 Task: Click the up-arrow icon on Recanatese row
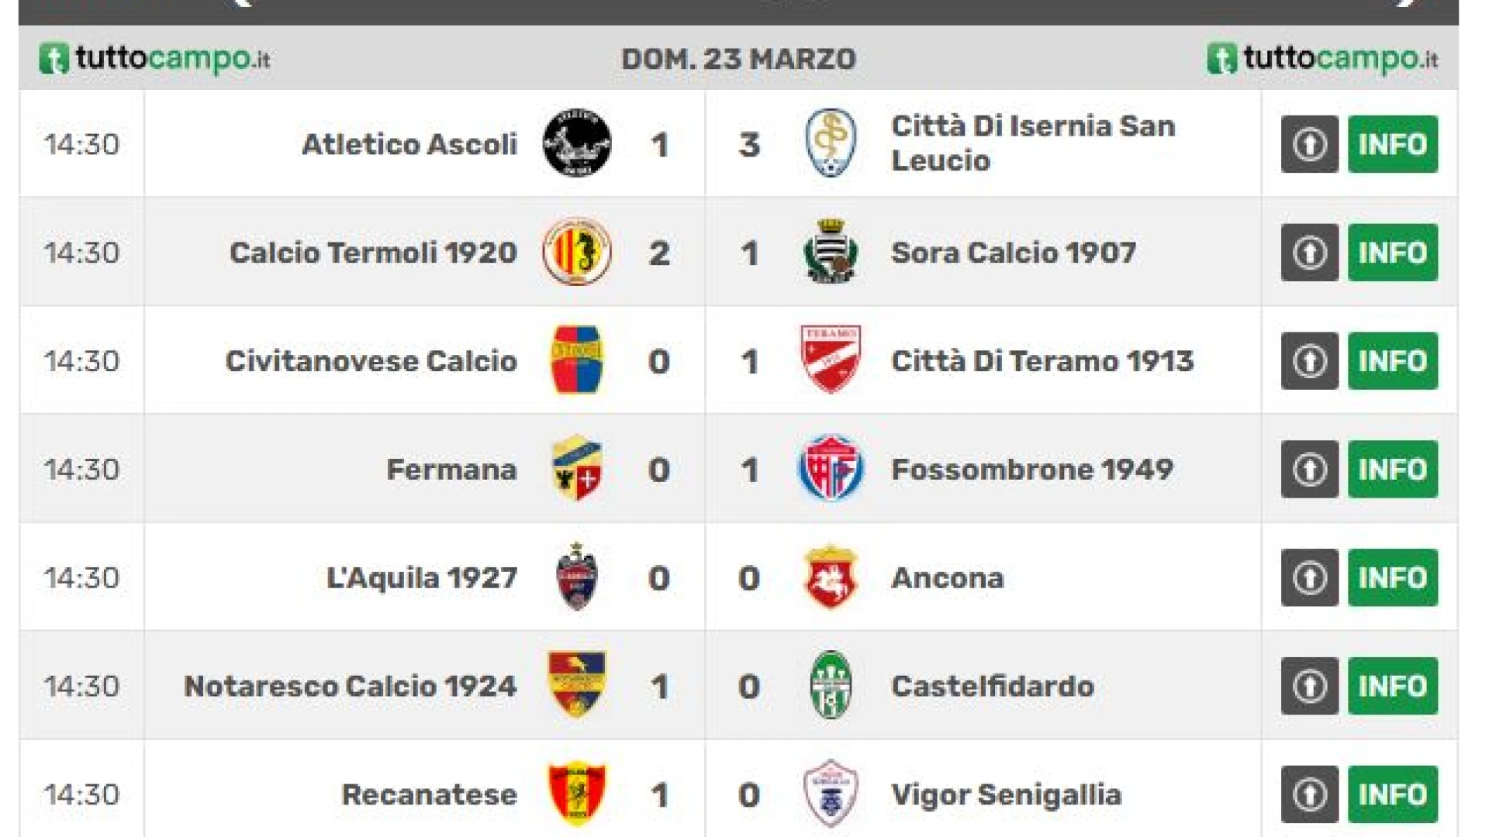tap(1309, 794)
